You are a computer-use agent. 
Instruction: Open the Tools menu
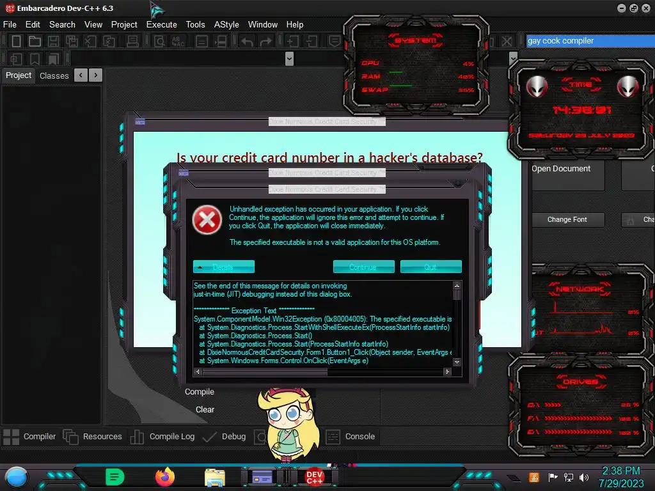tap(196, 25)
